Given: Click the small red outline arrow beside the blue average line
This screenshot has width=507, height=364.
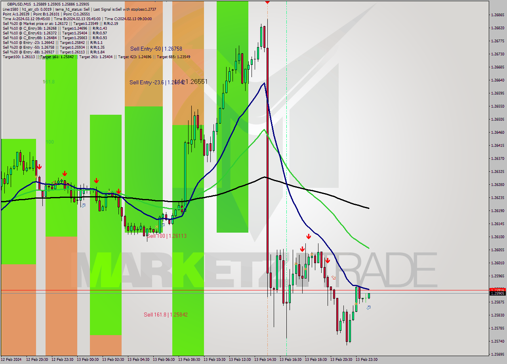Looking at the screenshot, I should 334,278.
